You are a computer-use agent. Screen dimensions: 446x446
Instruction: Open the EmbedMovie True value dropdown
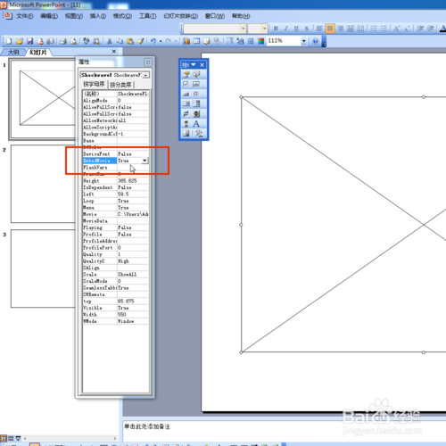coord(145,161)
